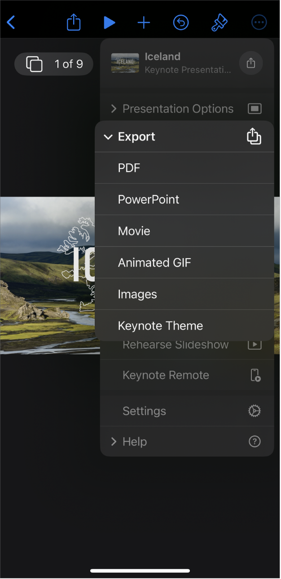This screenshot has width=281, height=579.
Task: Tap the round share button beside Iceland
Action: (251, 63)
